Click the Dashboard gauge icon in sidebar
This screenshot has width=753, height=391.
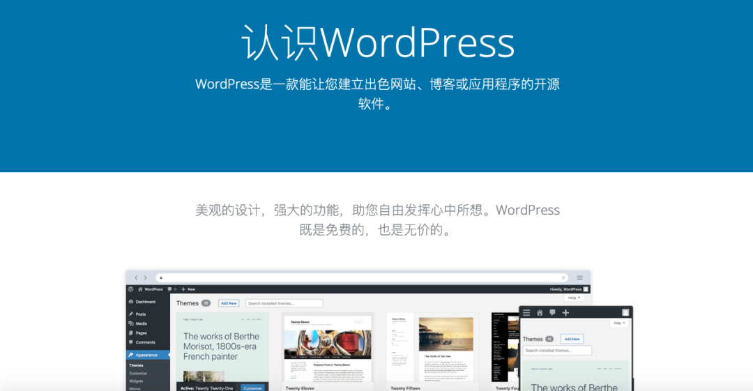(x=130, y=302)
